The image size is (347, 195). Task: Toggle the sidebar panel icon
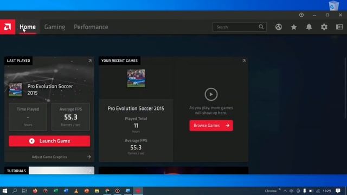pyautogui.click(x=339, y=27)
